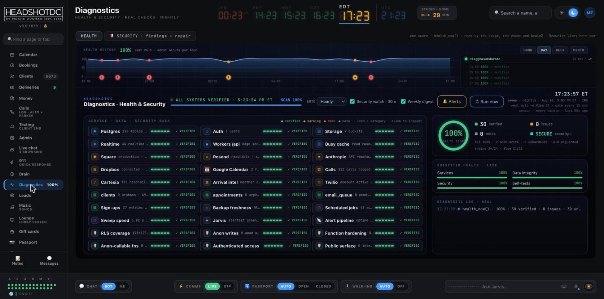Click the Find a page or tab field
604x299 pixels.
(x=33, y=39)
